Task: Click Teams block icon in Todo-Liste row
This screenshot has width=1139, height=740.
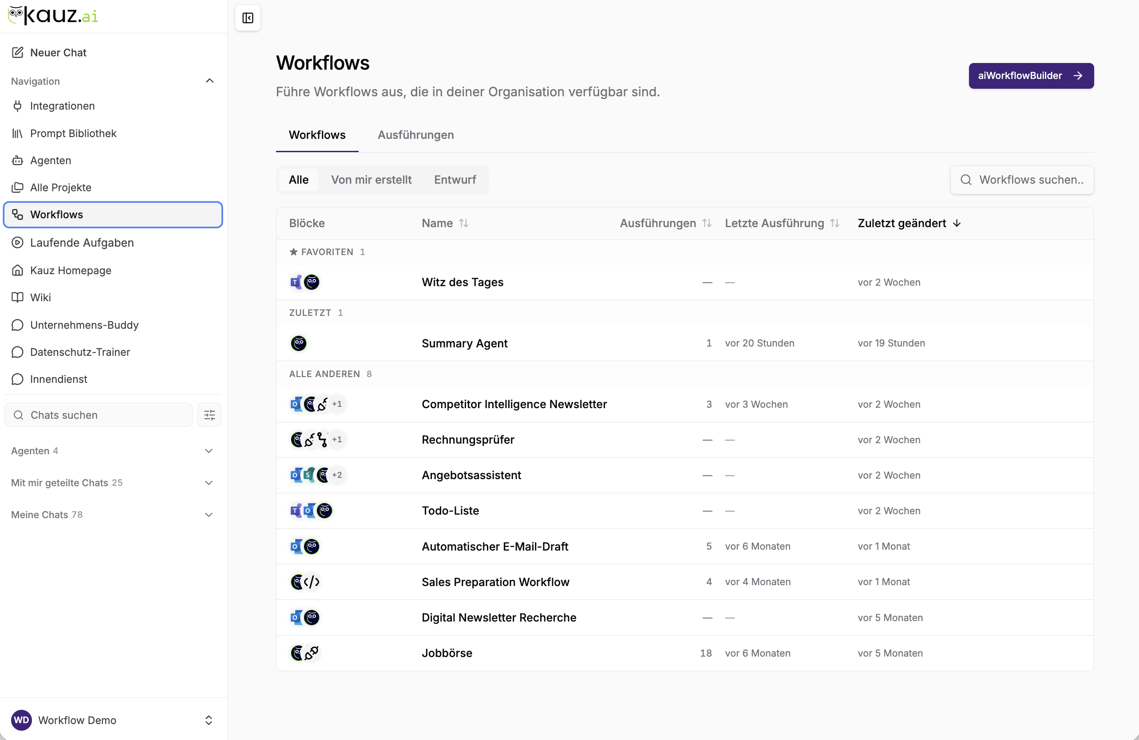Action: 297,510
